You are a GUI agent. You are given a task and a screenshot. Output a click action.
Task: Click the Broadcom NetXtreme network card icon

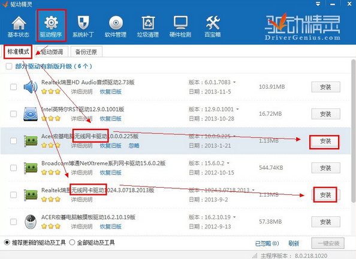click(31, 168)
